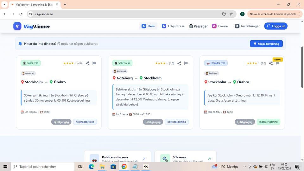Show hidden system tray icons

(244, 167)
